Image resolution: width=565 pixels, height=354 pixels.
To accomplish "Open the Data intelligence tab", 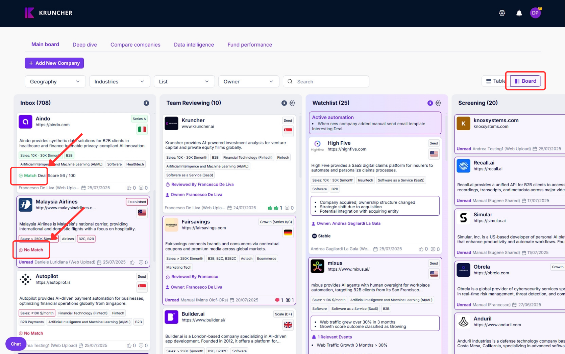I will 194,45.
